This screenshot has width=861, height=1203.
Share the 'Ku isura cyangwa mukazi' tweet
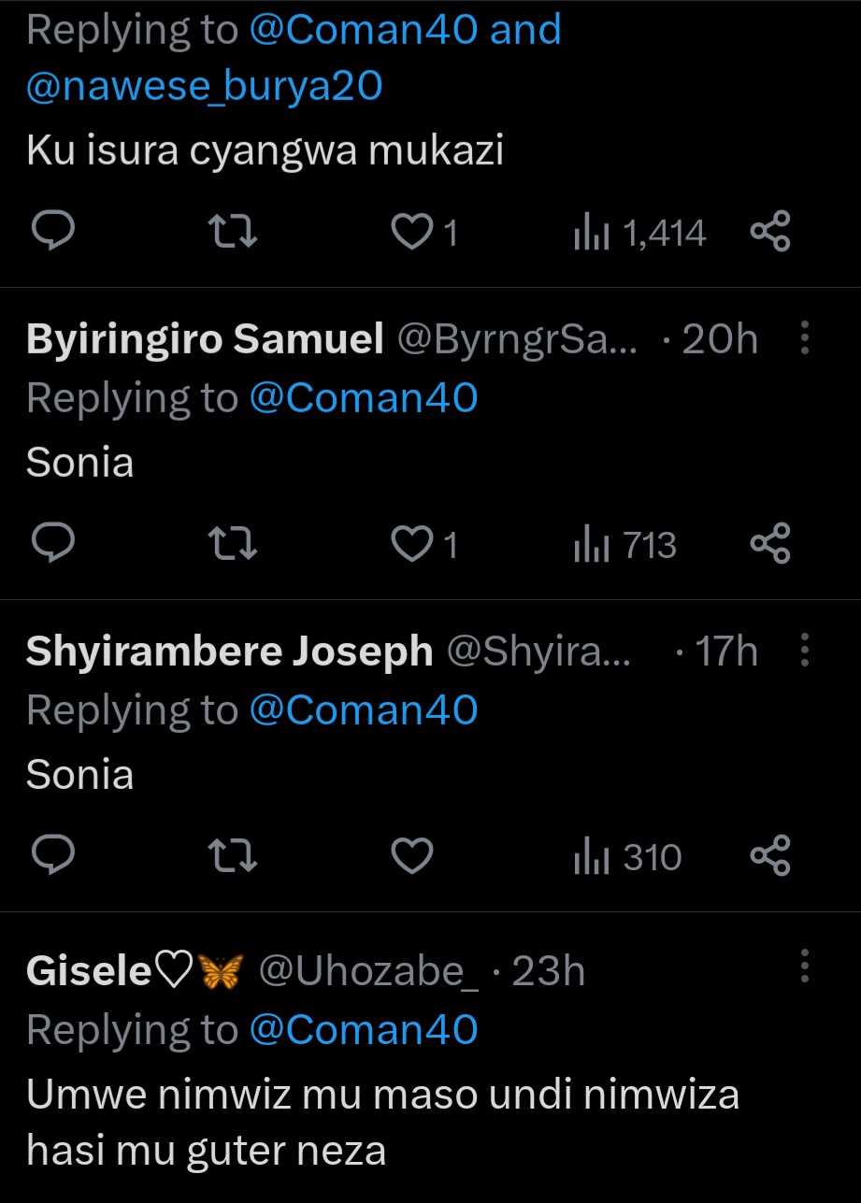coord(770,233)
